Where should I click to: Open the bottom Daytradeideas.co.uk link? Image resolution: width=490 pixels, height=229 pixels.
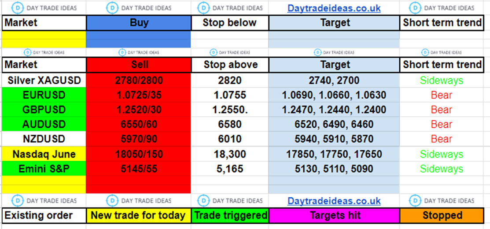[334, 201]
